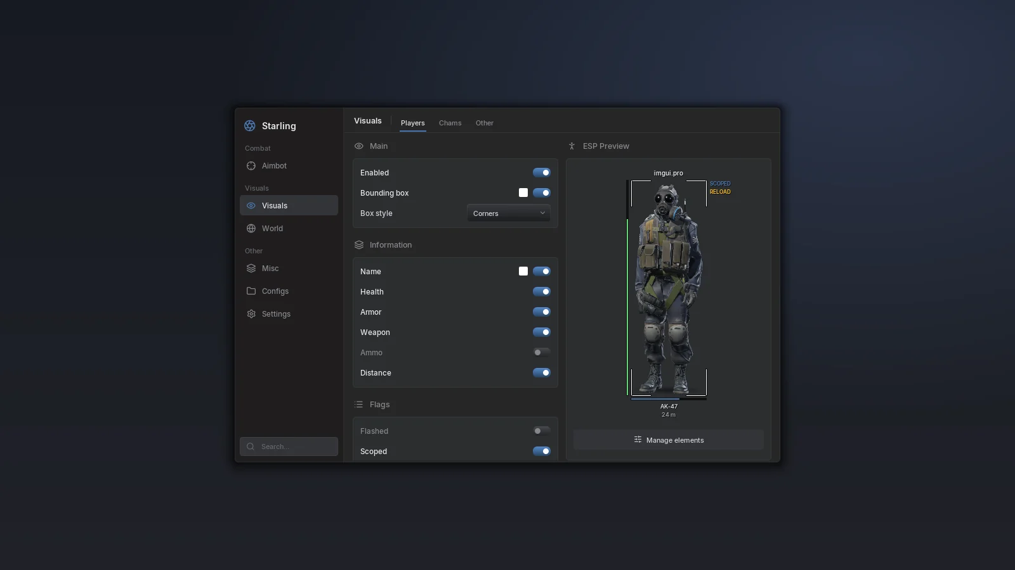
Task: Click the search magnifier icon
Action: pos(251,446)
